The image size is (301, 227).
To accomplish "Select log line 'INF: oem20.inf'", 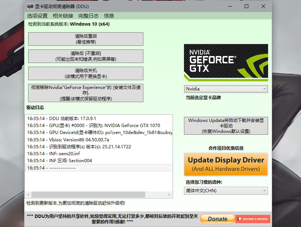I will click(x=99, y=153).
